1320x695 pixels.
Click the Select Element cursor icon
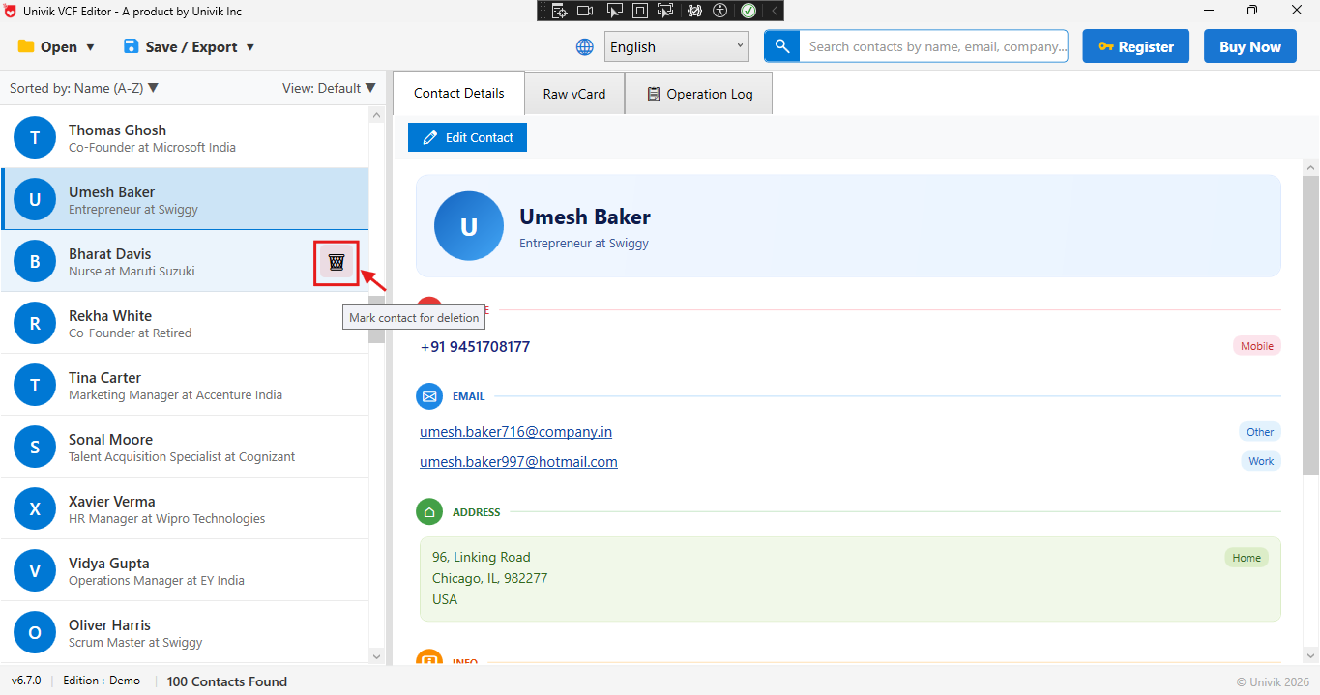pyautogui.click(x=614, y=11)
